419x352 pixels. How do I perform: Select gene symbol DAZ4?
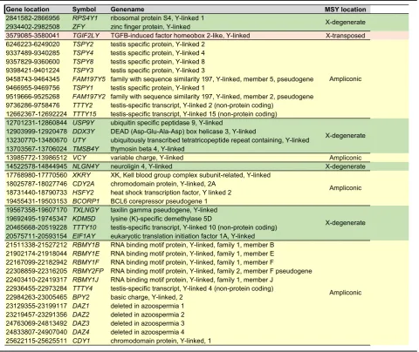pos(81,332)
